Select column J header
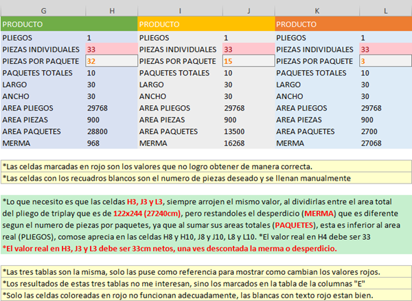This screenshot has width=412, height=301. tap(249, 11)
